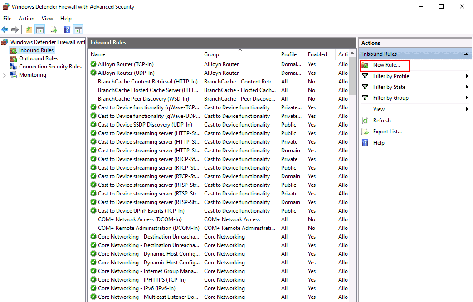Select Outbound Rules in the tree
This screenshot has height=302, width=473.
point(39,58)
